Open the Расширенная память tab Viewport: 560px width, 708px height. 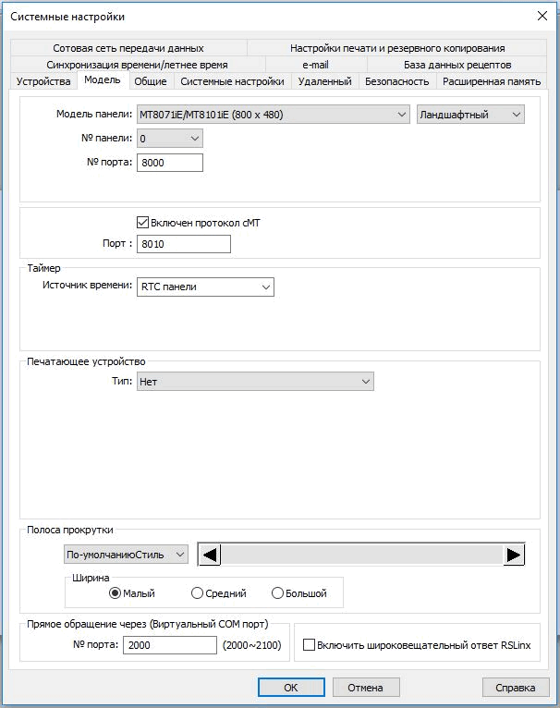click(x=492, y=81)
